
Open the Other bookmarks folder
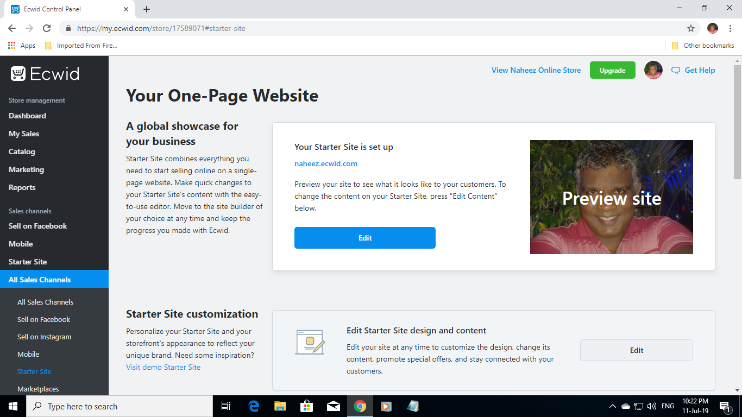click(703, 46)
